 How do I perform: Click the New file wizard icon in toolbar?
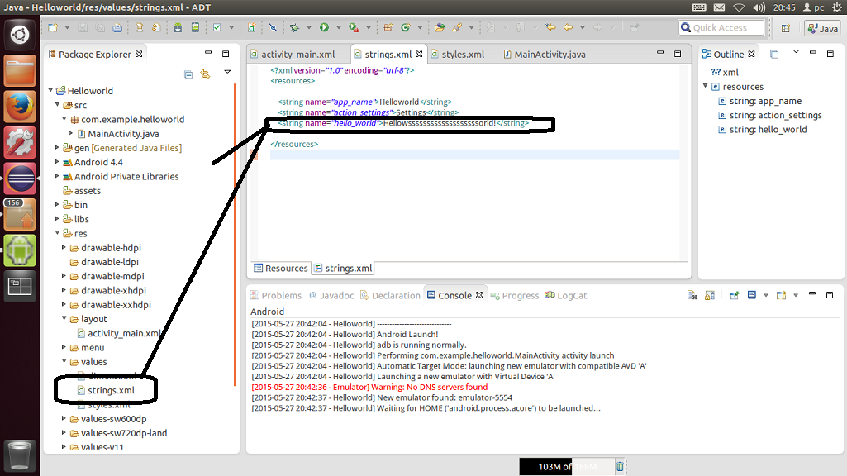pos(53,27)
